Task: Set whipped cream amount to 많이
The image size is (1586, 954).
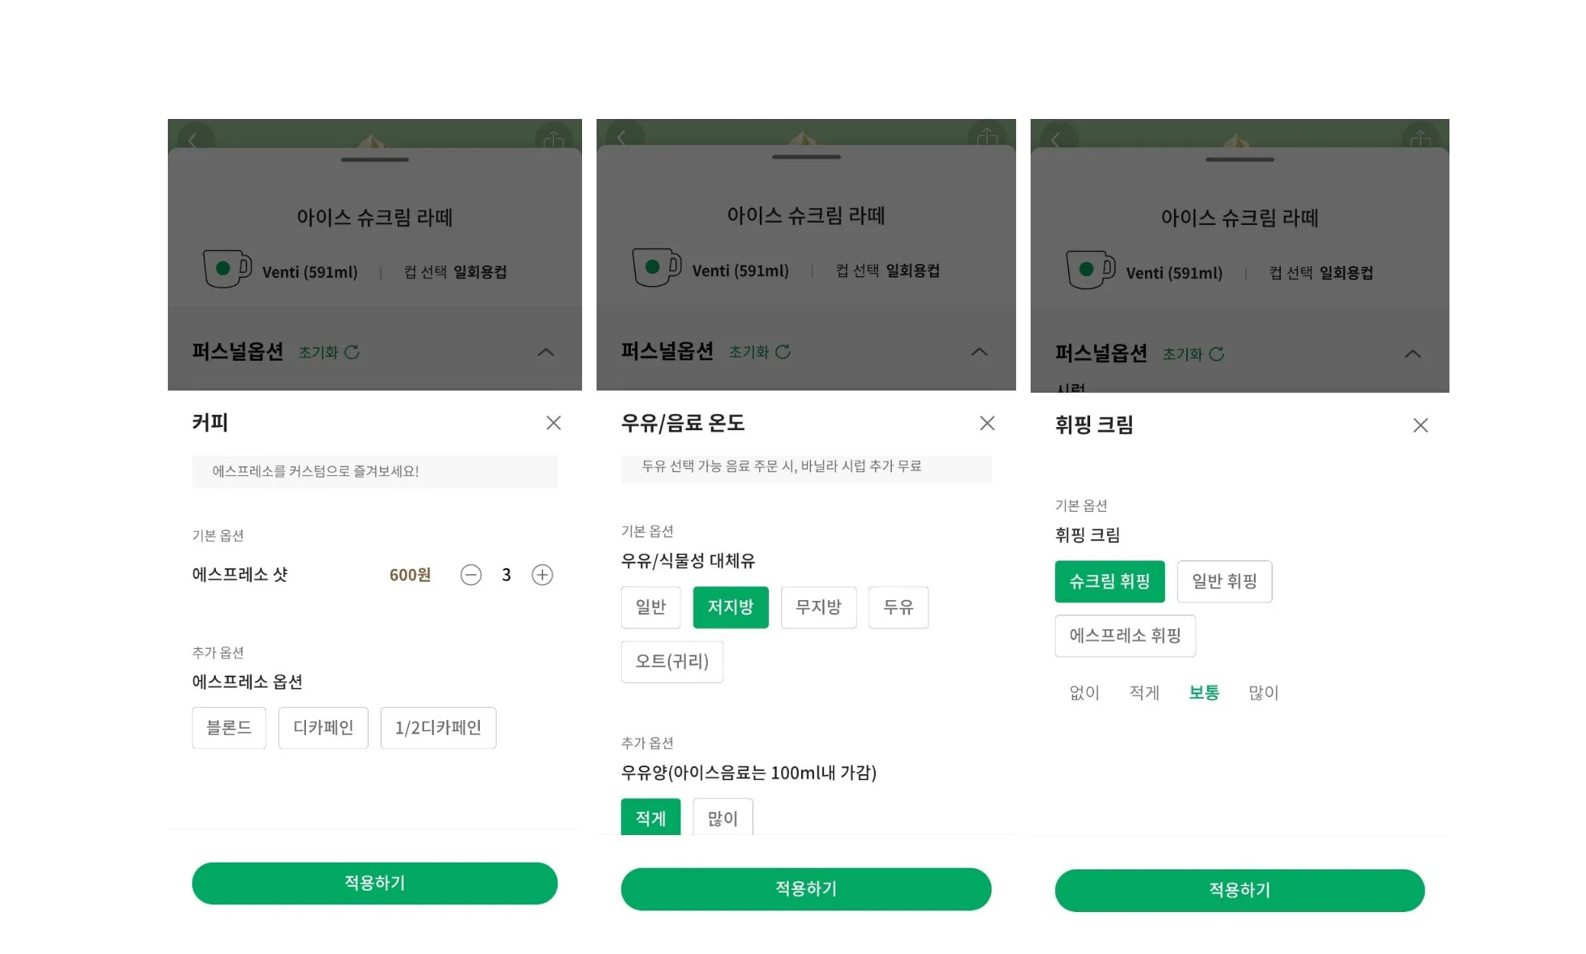Action: [x=1263, y=692]
